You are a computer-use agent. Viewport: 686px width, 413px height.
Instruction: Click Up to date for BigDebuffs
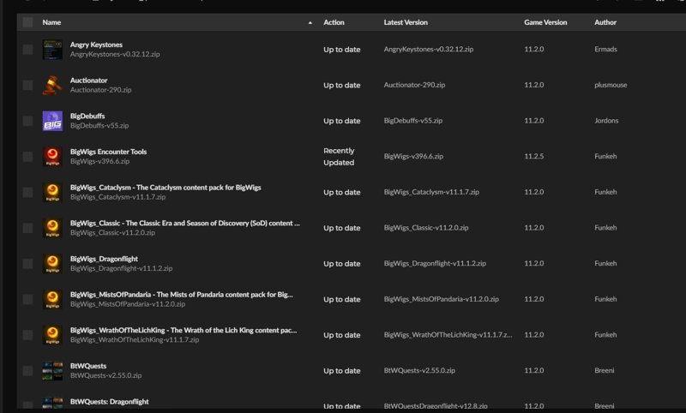tap(341, 121)
